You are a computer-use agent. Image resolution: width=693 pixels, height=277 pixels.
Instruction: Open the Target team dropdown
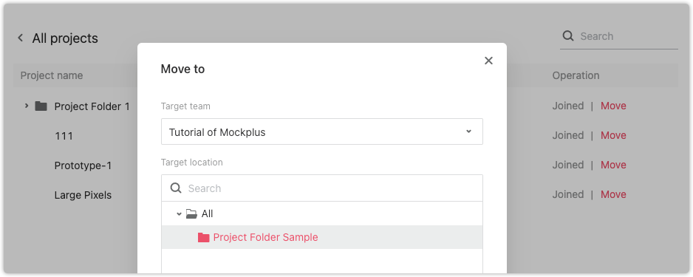(322, 131)
